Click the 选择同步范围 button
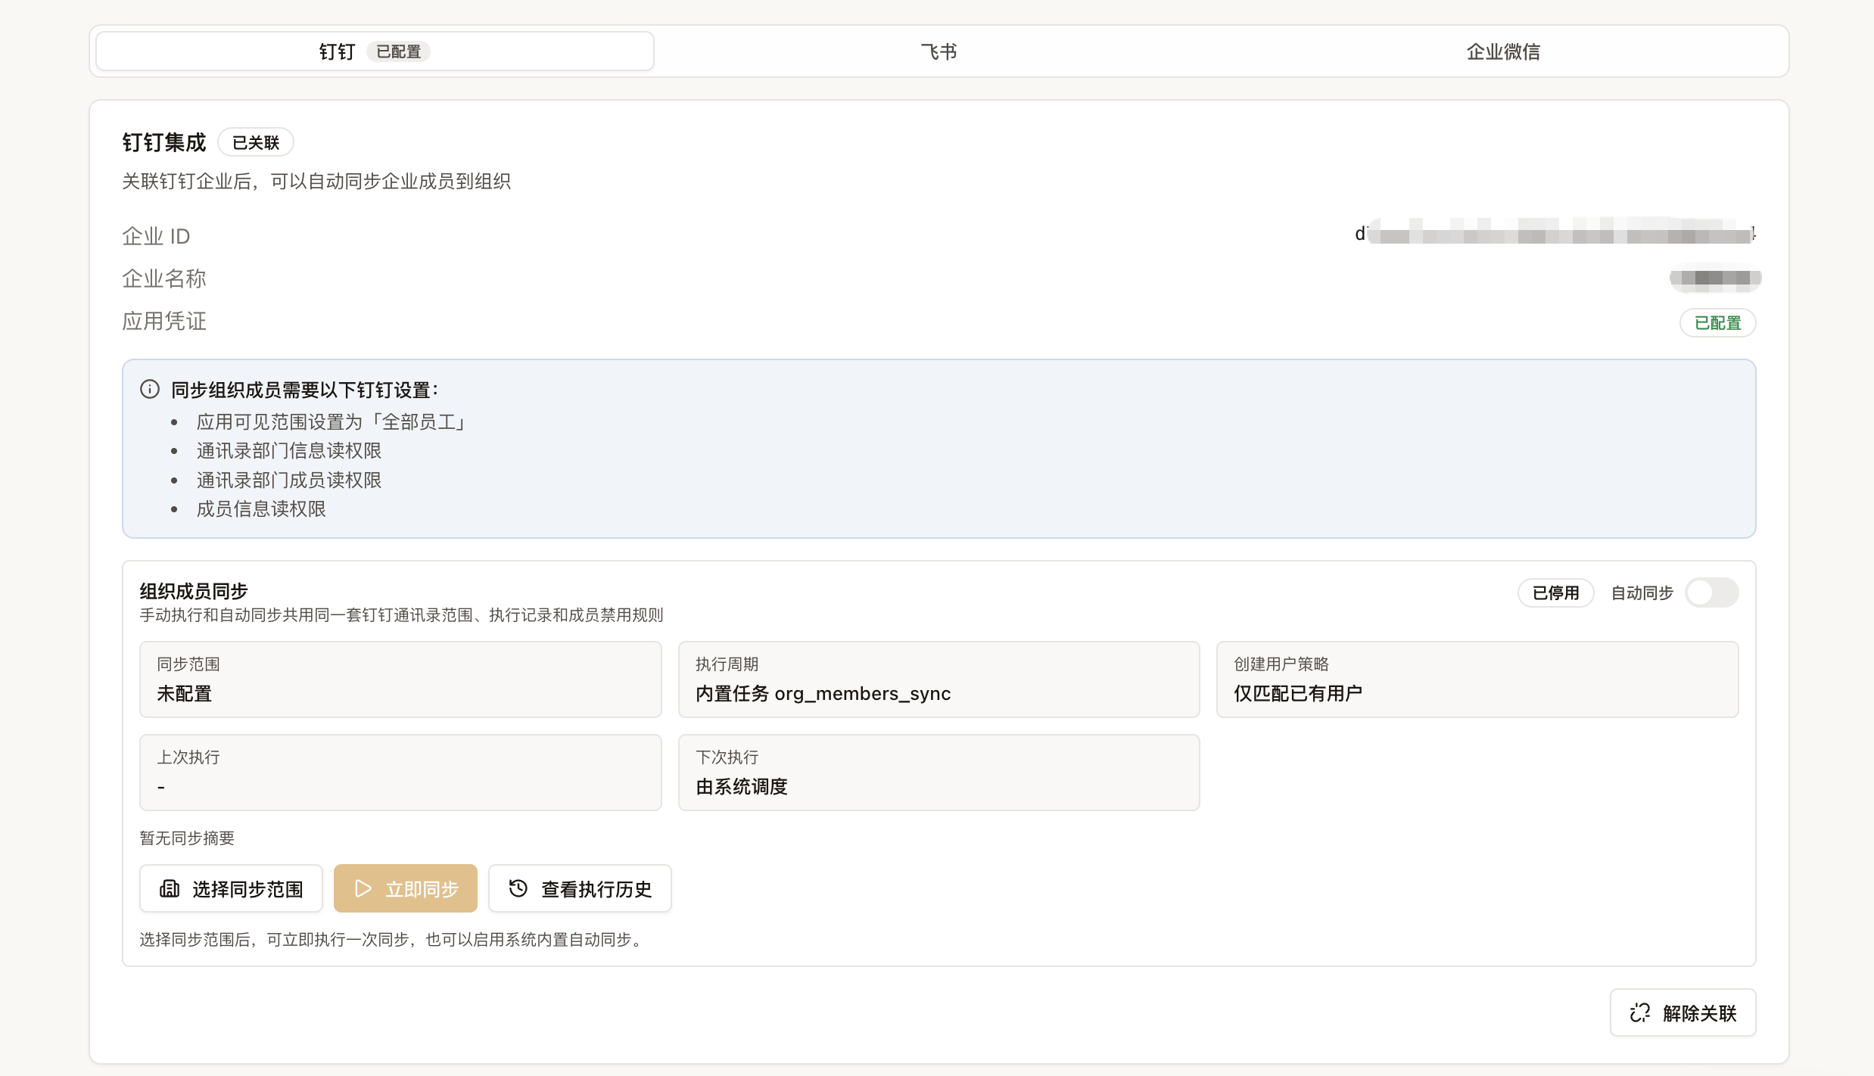 click(x=231, y=888)
